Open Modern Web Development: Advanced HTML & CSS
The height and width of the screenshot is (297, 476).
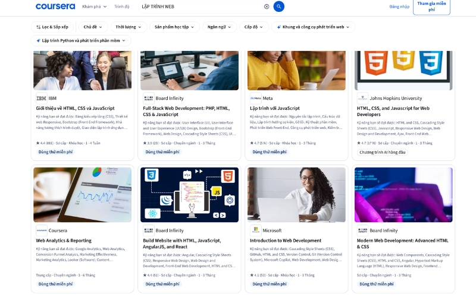403,244
